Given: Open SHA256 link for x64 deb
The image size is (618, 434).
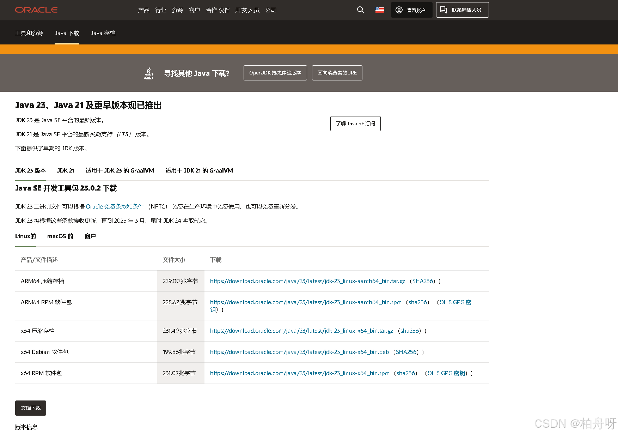Looking at the screenshot, I should pyautogui.click(x=406, y=352).
